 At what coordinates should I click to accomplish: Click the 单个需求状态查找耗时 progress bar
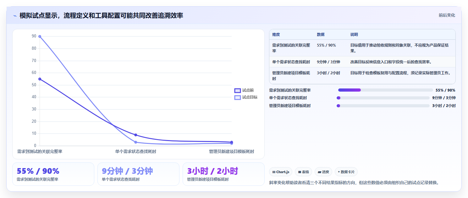383,98
